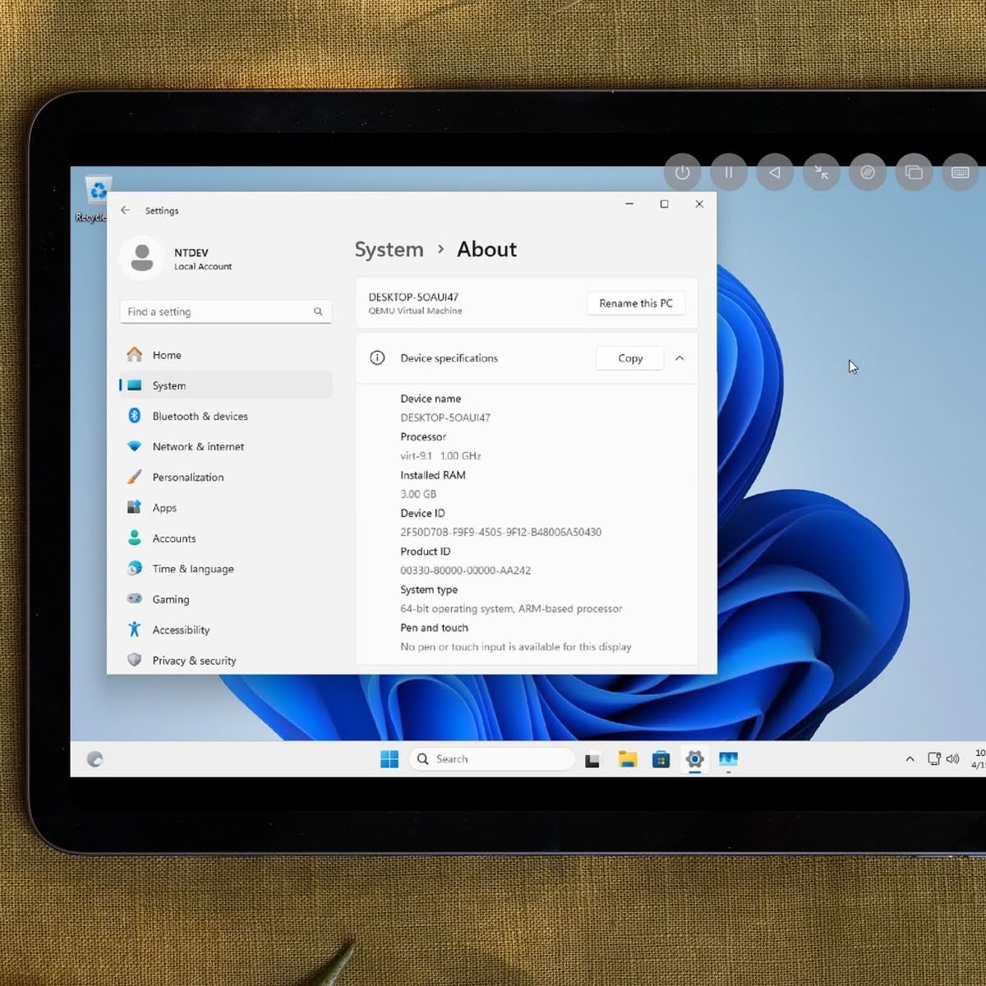Click the System breadcrumb link
986x986 pixels.
(389, 250)
